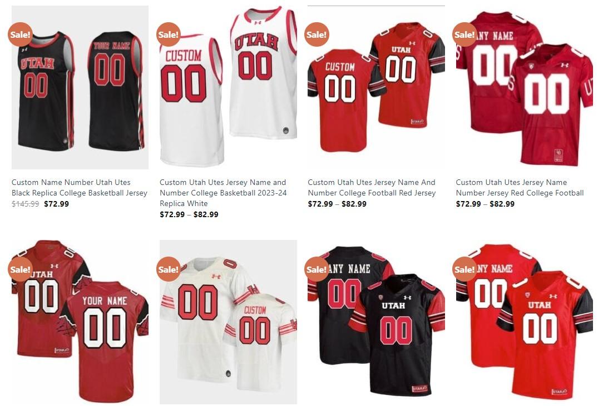
Task: Click Sale badge on white basketball jersey
Action: click(168, 34)
